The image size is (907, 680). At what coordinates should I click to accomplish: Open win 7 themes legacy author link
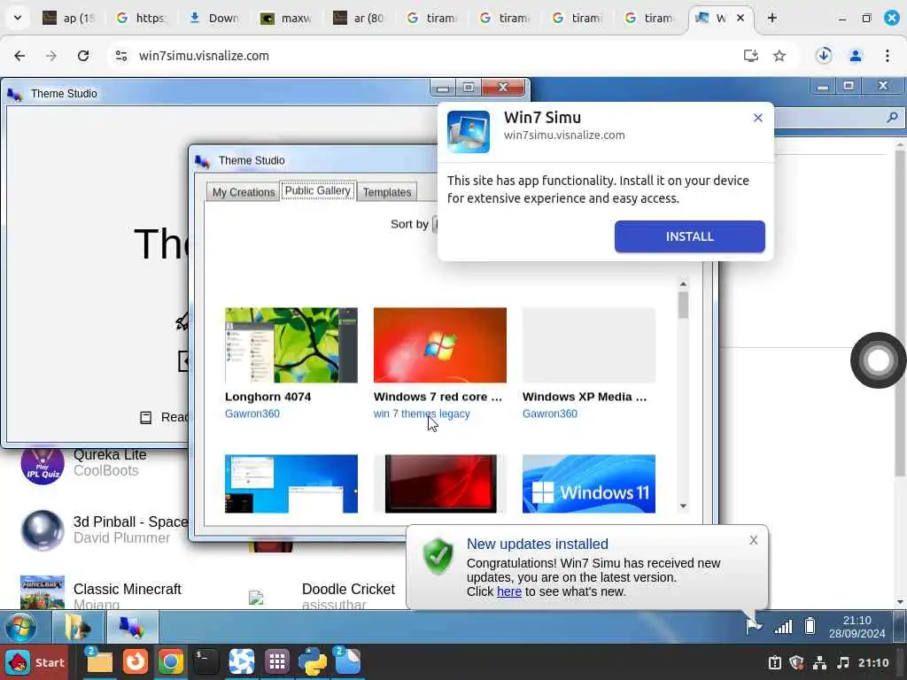[422, 413]
